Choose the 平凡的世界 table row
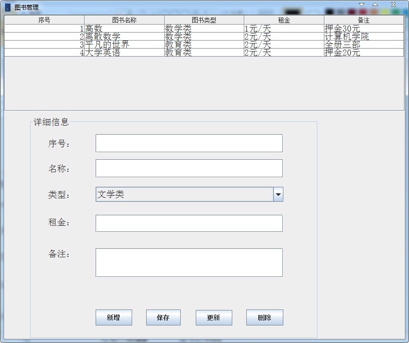Viewport: 409px width, 343px height. 124,45
